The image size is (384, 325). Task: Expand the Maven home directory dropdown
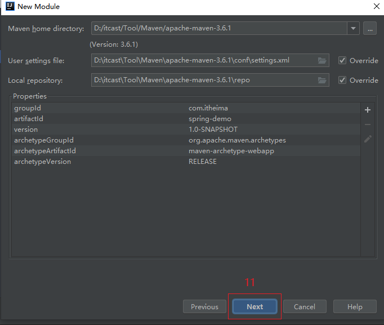click(x=353, y=28)
